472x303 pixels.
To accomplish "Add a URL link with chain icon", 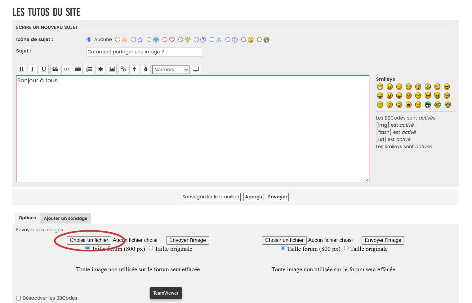I will point(123,69).
